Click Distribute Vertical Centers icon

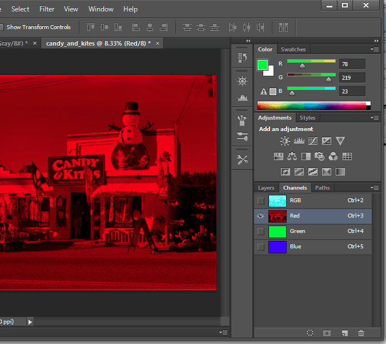pos(201,27)
